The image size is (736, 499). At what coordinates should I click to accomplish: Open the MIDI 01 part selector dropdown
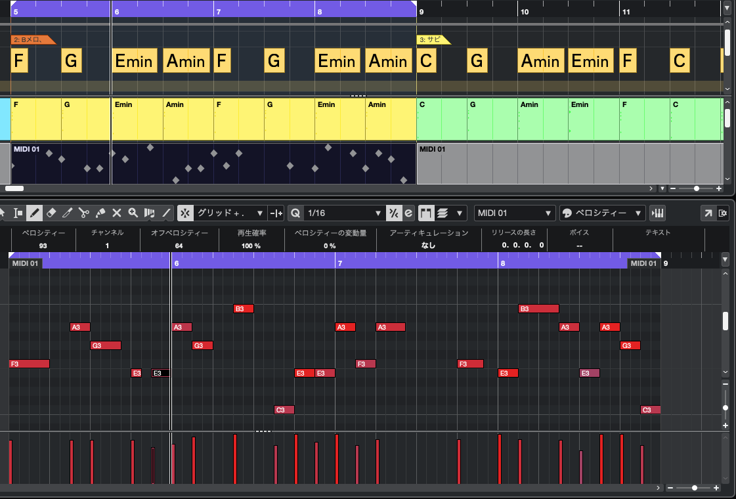click(x=515, y=213)
